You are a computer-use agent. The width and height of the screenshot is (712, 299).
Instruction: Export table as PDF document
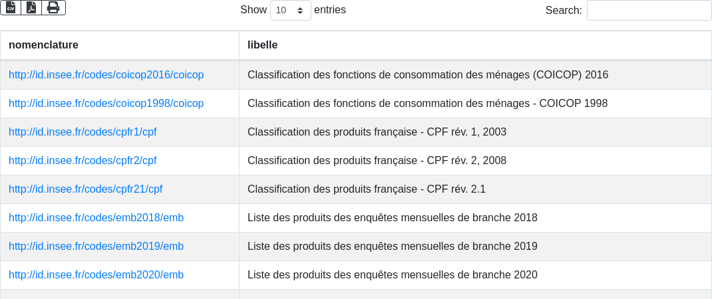31,8
